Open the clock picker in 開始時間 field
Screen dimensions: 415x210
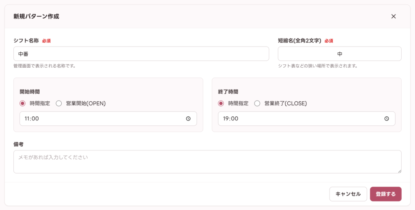click(x=188, y=119)
